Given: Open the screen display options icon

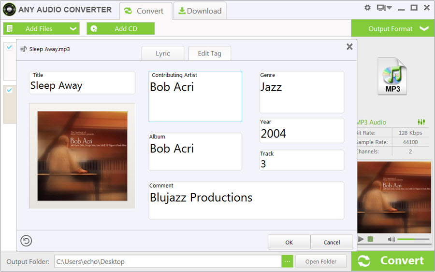Looking at the screenshot, I should pos(384,8).
